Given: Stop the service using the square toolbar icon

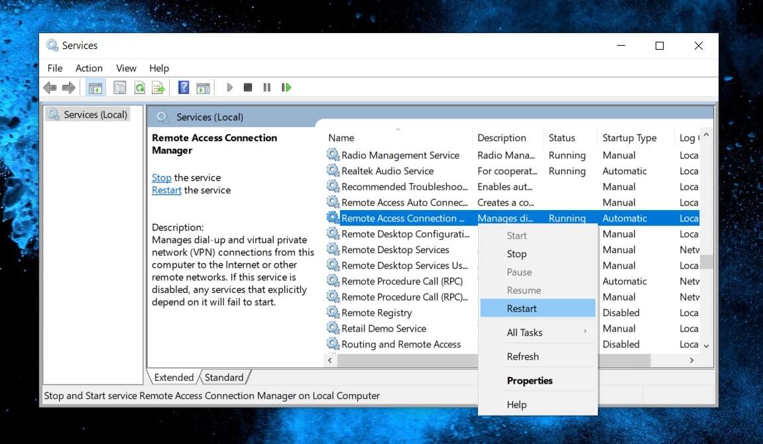Looking at the screenshot, I should 247,87.
